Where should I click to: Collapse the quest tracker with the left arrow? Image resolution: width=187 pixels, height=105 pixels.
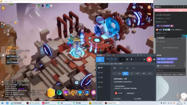click(x=3, y=55)
